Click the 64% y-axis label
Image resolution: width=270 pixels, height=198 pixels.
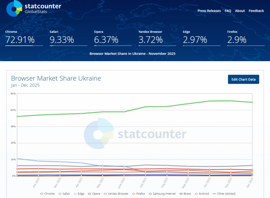pos(13,110)
